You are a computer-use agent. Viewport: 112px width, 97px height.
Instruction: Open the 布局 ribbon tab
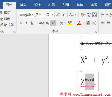pos(52,5)
